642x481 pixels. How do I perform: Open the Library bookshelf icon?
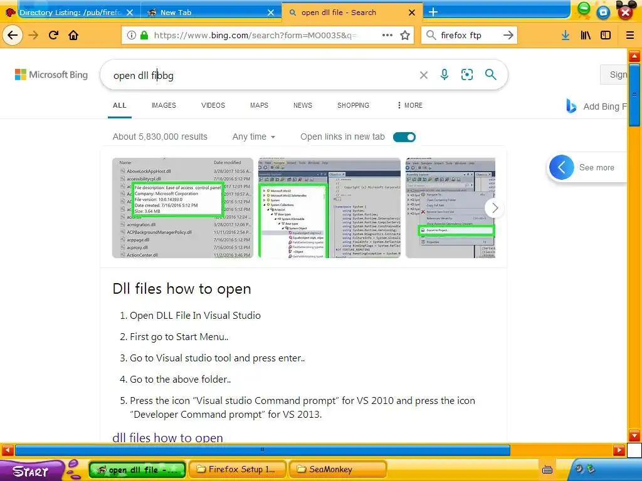pyautogui.click(x=586, y=35)
